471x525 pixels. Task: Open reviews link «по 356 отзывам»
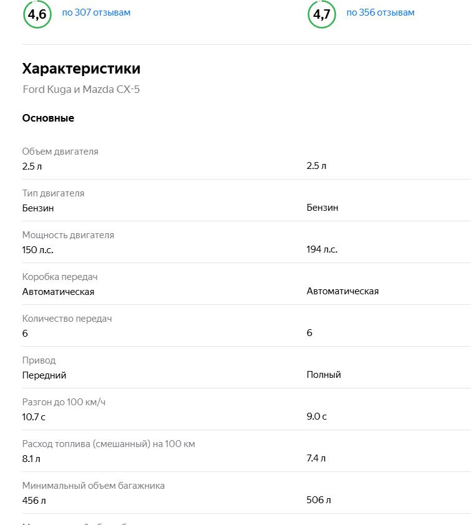(381, 11)
